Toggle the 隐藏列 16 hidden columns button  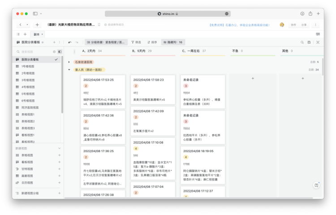point(172,42)
